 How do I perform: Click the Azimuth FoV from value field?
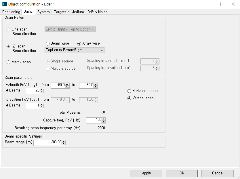click(58, 85)
